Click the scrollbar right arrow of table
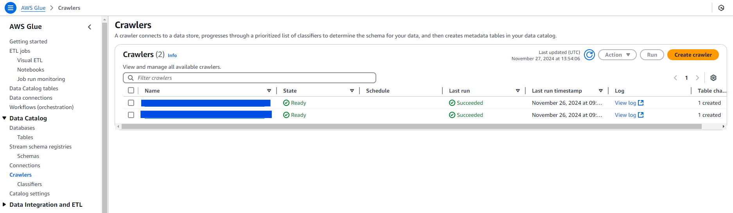 (724, 126)
